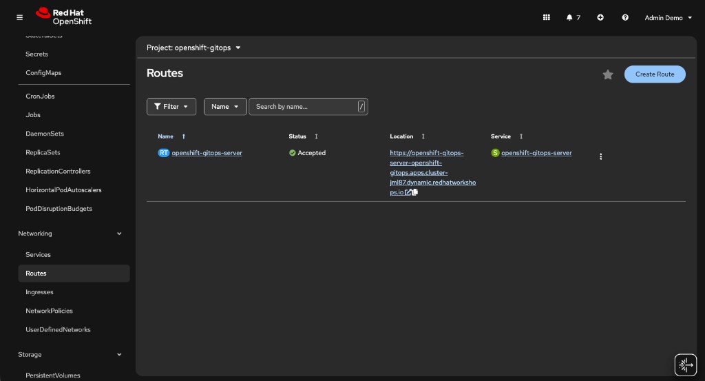The image size is (705, 381).
Task: Open the application launcher grid
Action: click(546, 17)
